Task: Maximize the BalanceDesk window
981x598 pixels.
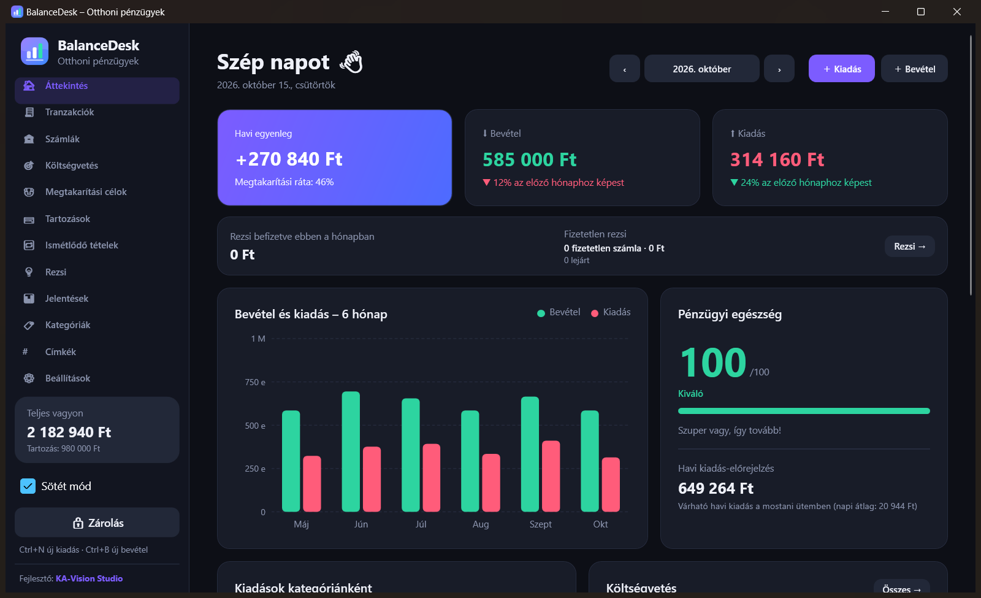Action: (921, 12)
